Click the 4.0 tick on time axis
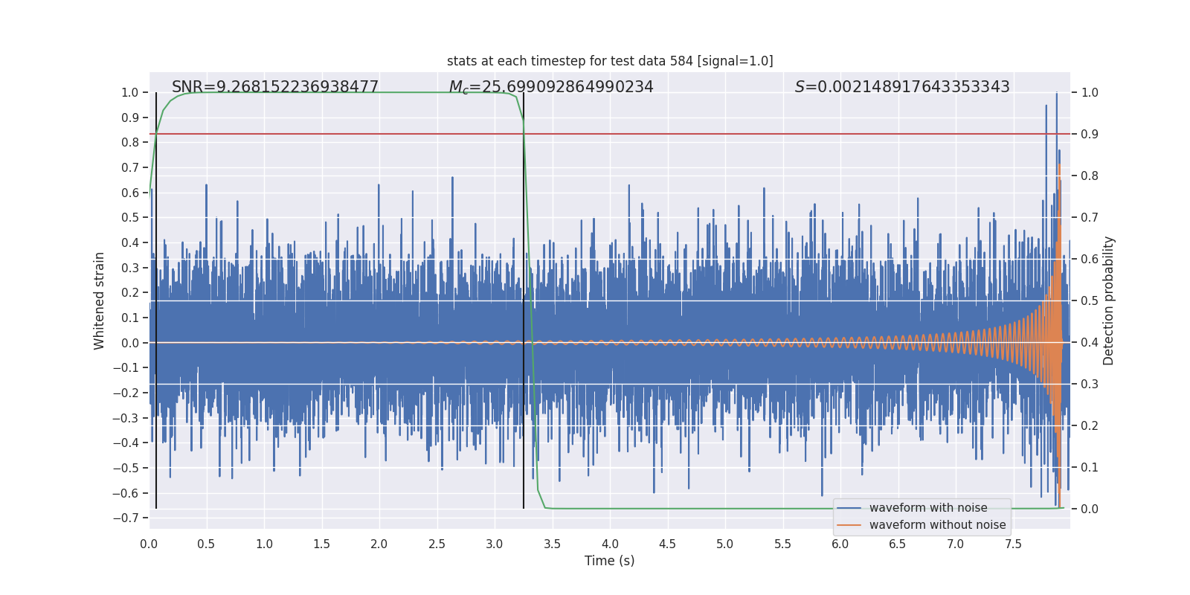 [x=610, y=544]
